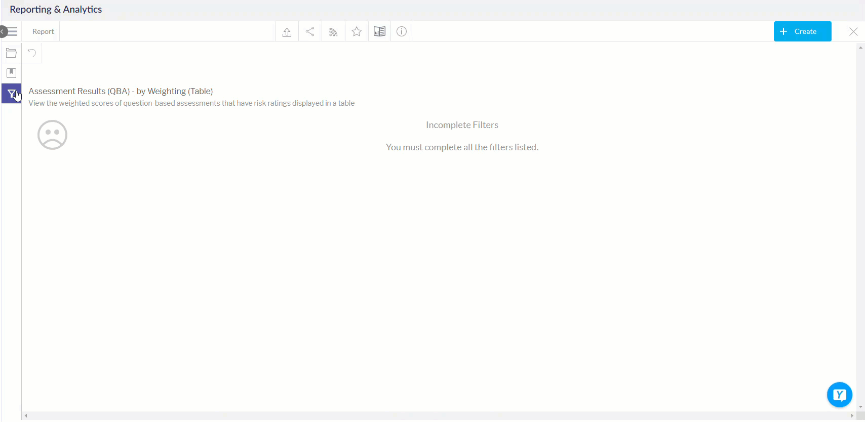Click the horizontal scrollbar right arrow
Screen dimensions: 865x422
[x=852, y=416]
